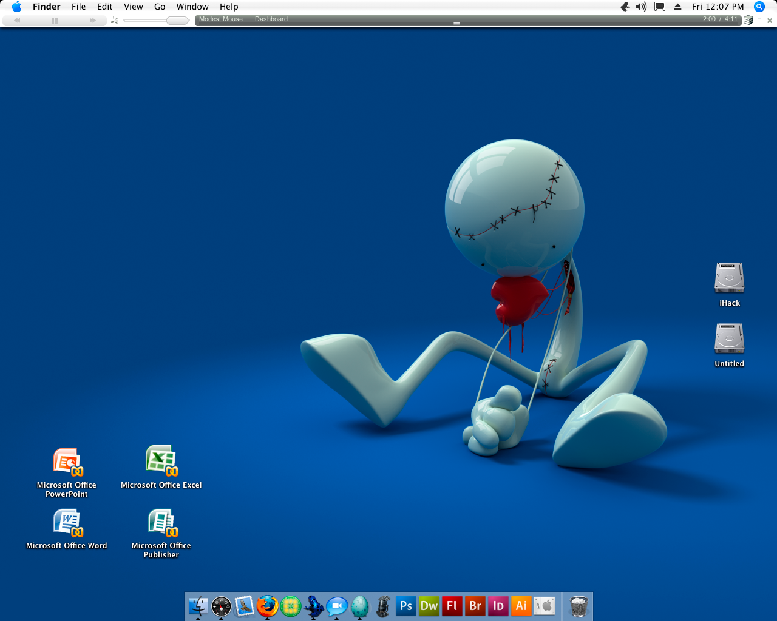The image size is (777, 621).
Task: Click the frog status icon in menu bar
Action: coord(625,7)
